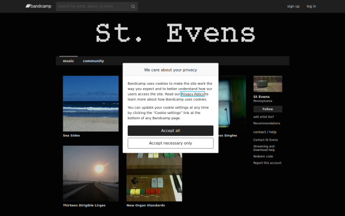
Task: Click the search magnifier icon
Action: [133, 6]
